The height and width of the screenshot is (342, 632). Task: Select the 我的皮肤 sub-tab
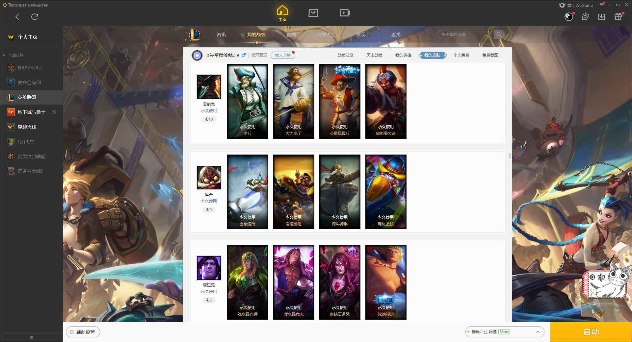tap(433, 55)
